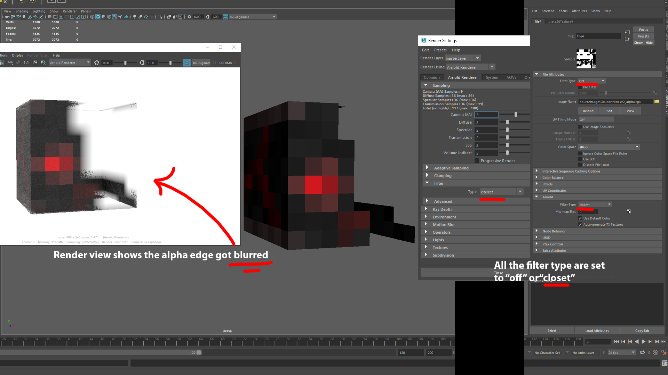Open folder browser next to Image Name field

click(x=657, y=101)
